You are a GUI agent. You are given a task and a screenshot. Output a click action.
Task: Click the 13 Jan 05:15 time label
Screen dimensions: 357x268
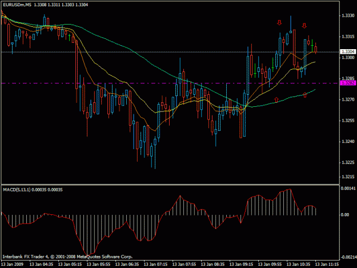(x=70, y=265)
